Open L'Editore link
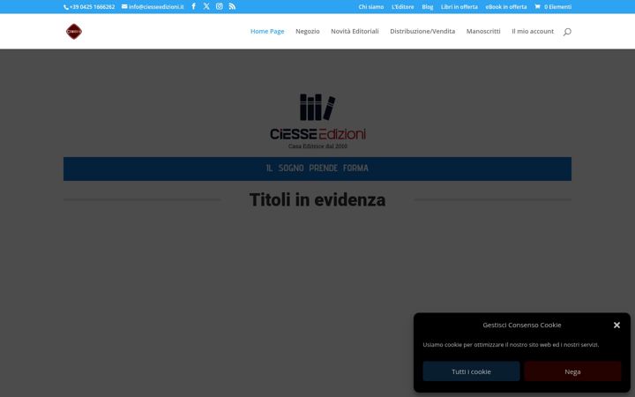The height and width of the screenshot is (397, 635). [x=402, y=7]
